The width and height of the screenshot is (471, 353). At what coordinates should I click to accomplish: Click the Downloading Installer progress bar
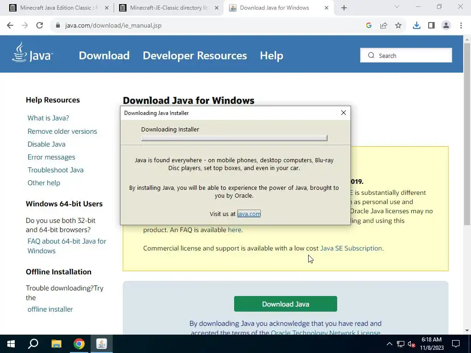coord(234,138)
